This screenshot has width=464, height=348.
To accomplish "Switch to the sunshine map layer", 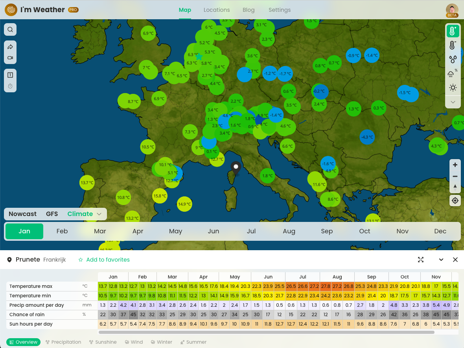I will 453,88.
